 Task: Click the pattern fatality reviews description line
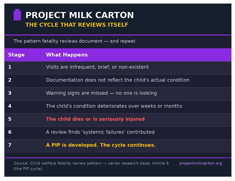75,41
